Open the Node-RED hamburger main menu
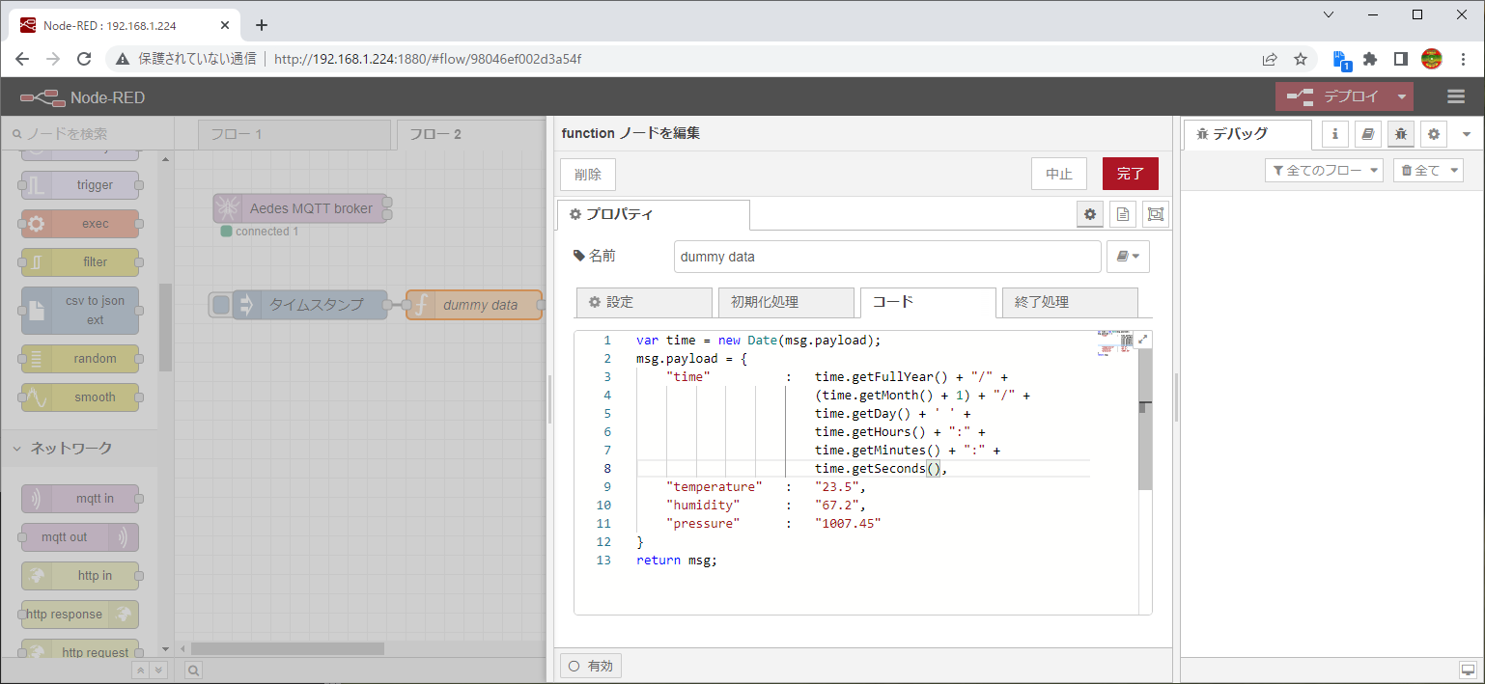 (x=1456, y=96)
